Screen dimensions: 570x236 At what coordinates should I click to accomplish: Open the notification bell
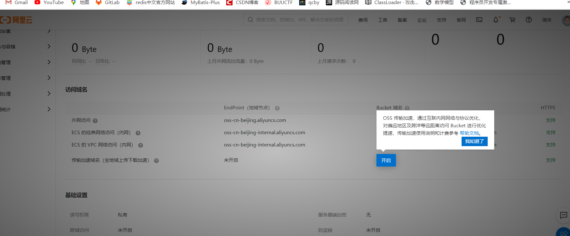[x=496, y=19]
